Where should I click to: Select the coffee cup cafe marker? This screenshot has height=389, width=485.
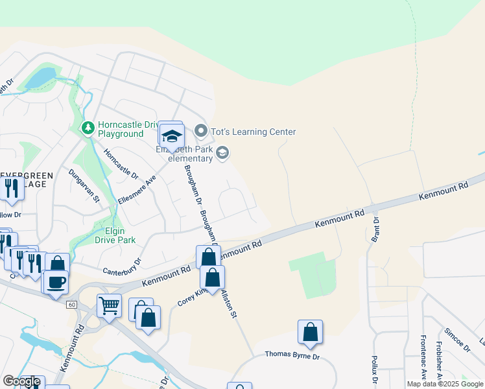click(56, 283)
